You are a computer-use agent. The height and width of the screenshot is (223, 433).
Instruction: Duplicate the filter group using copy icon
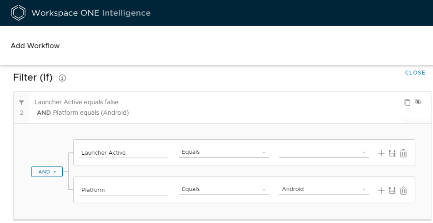coord(408,101)
